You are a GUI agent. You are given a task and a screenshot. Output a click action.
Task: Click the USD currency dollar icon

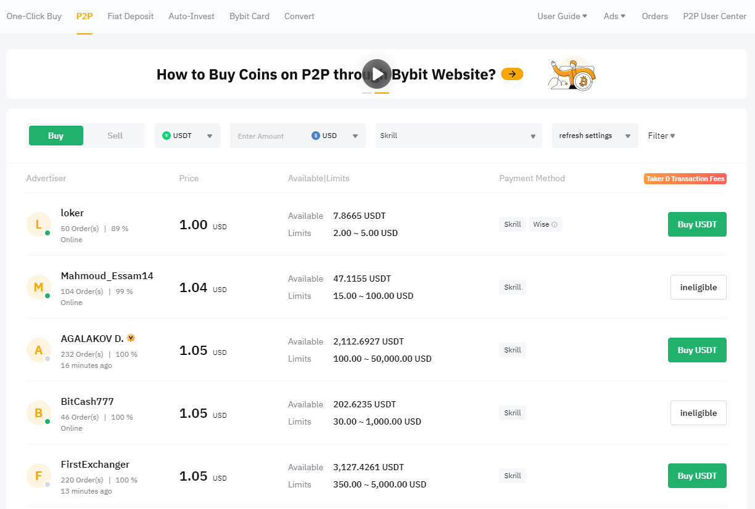point(316,136)
